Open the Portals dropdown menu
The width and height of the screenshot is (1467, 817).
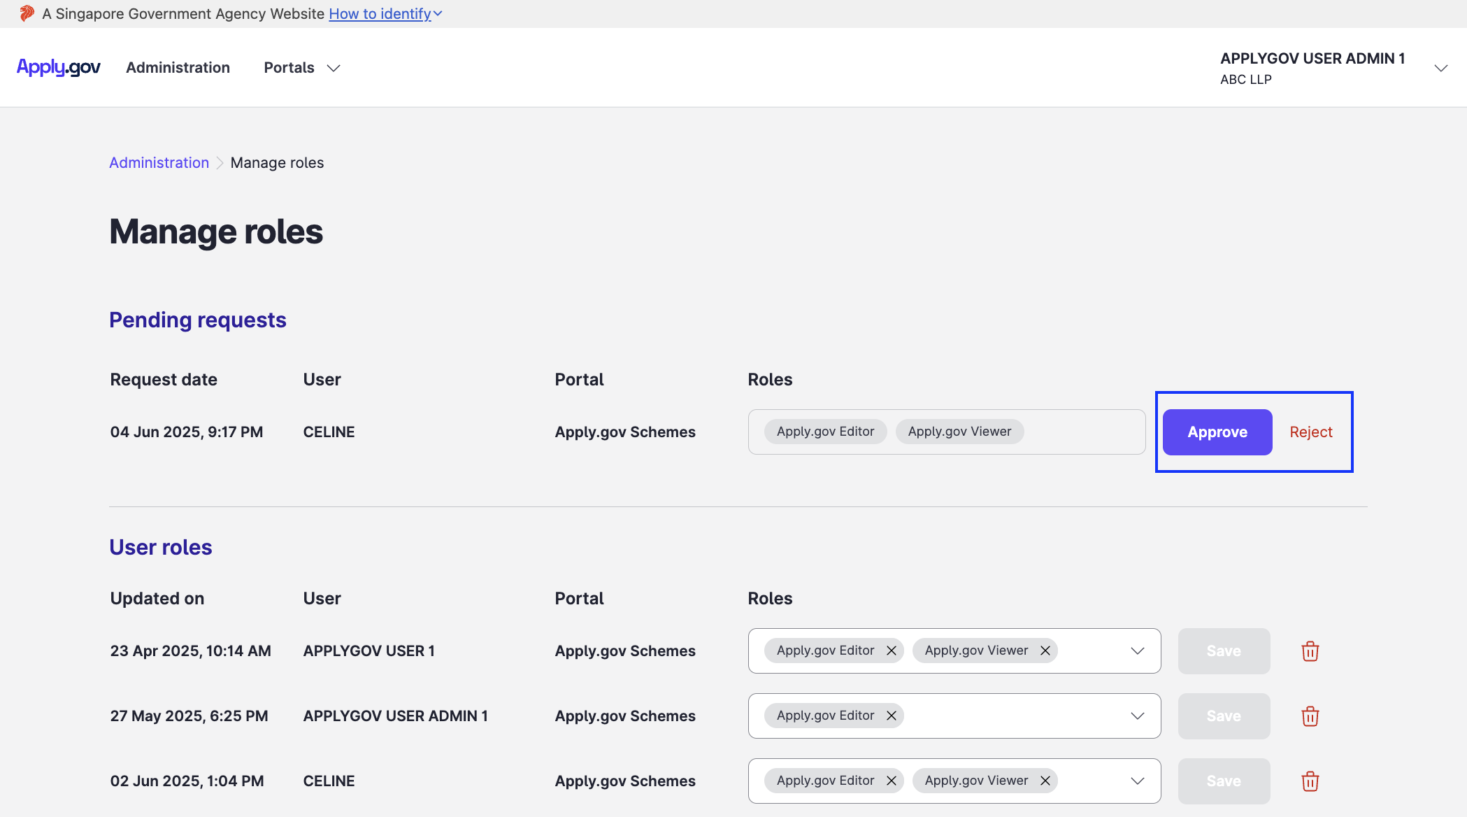point(302,68)
